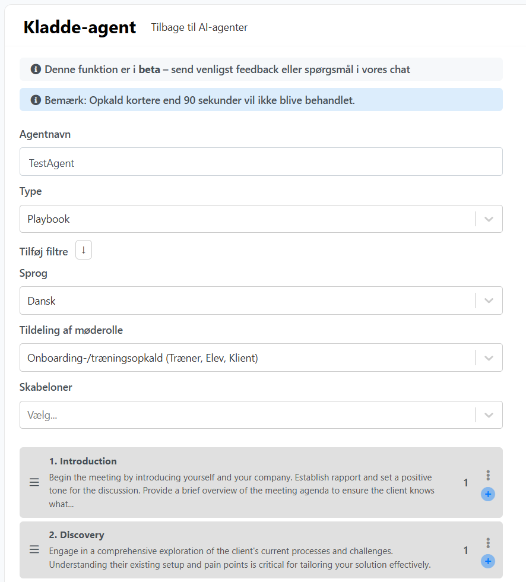The image size is (526, 582).
Task: Click the Agentnavn field containing TestAgent
Action: click(x=261, y=162)
